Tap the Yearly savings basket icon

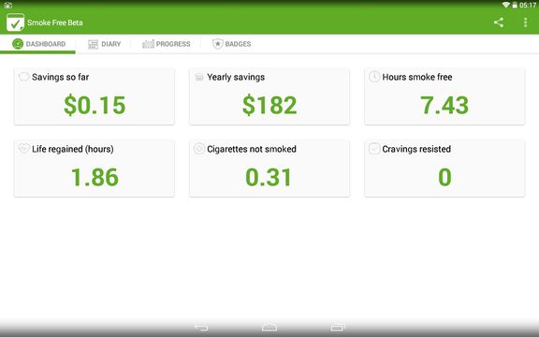pyautogui.click(x=198, y=77)
